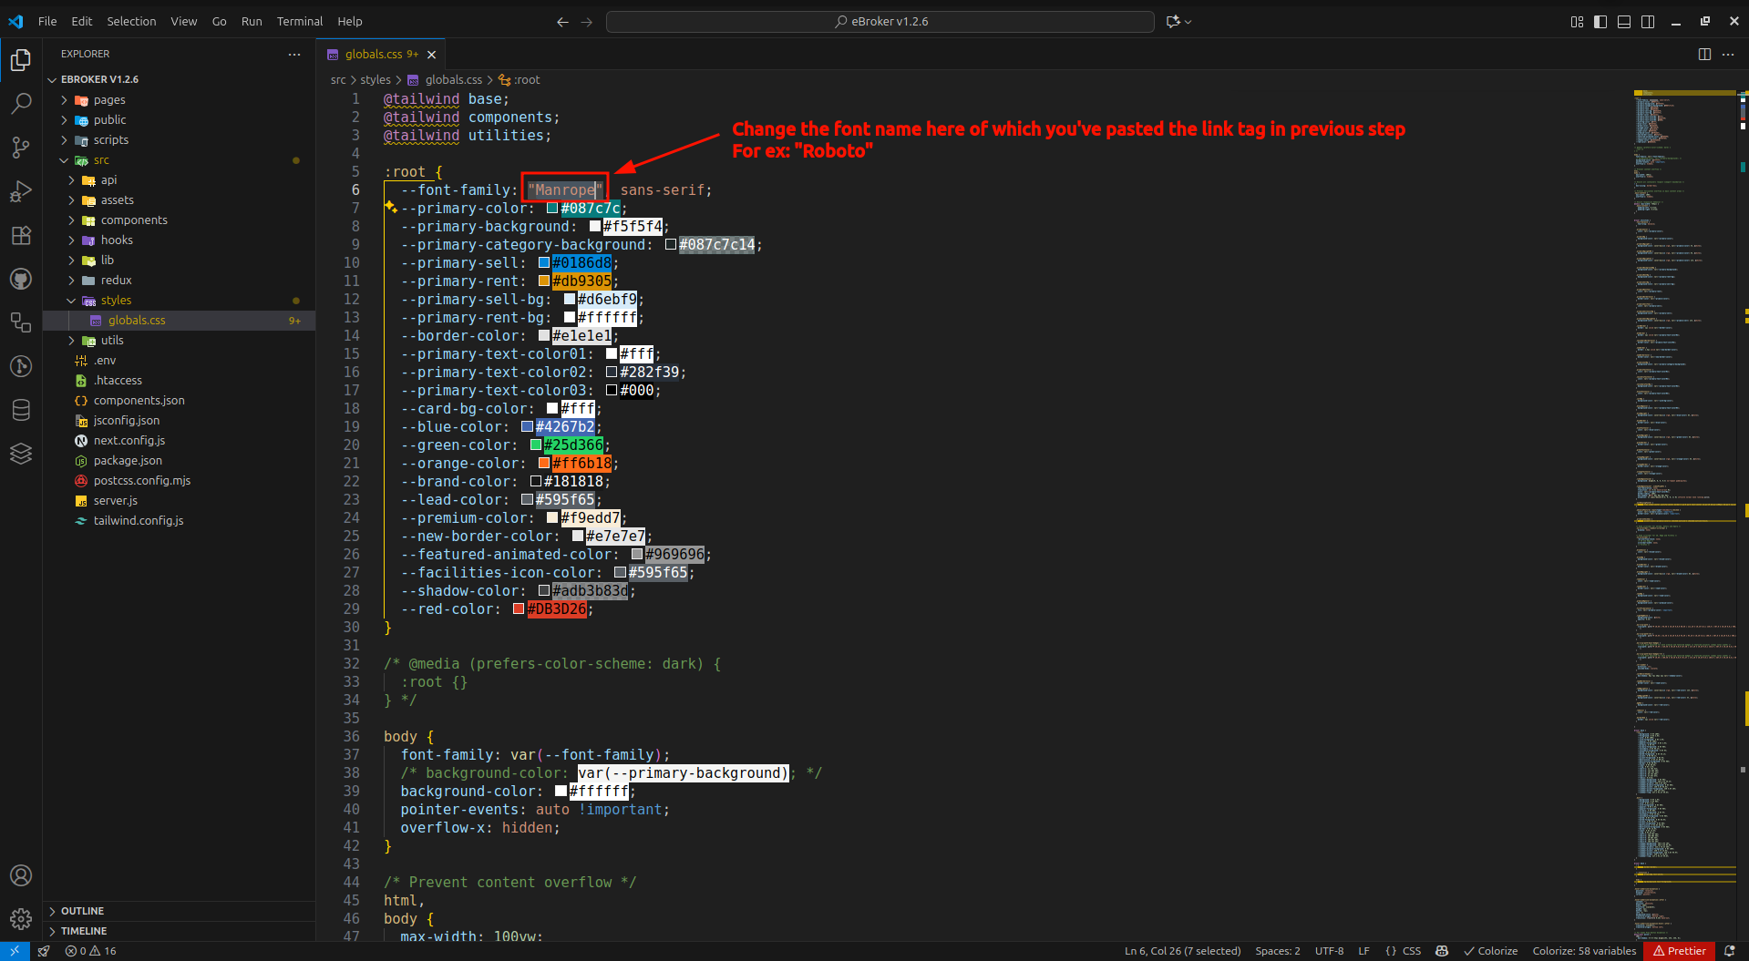The height and width of the screenshot is (961, 1749).
Task: Open the Accounts icon
Action: tap(20, 875)
